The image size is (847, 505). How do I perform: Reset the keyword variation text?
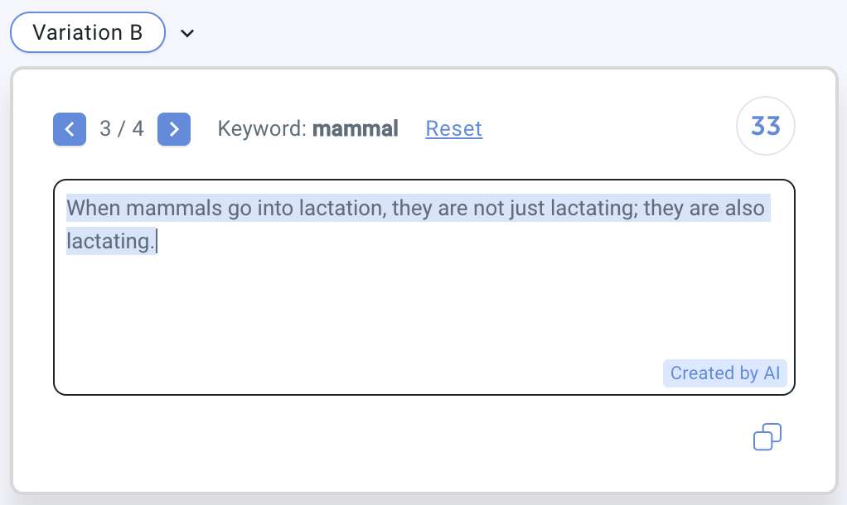coord(454,128)
